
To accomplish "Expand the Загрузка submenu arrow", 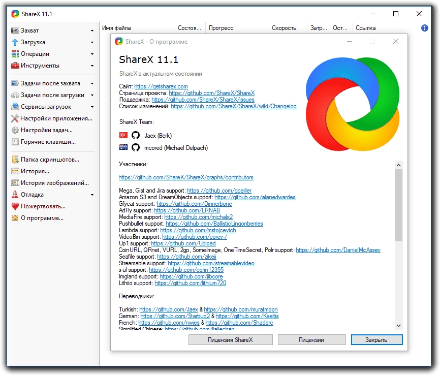I will pos(92,42).
